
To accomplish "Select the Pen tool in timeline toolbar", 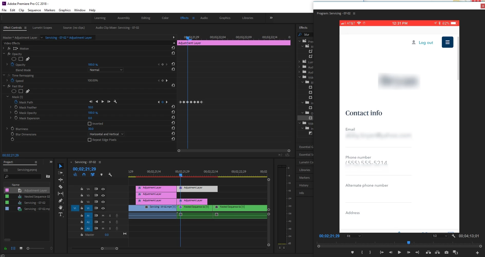I will click(61, 201).
